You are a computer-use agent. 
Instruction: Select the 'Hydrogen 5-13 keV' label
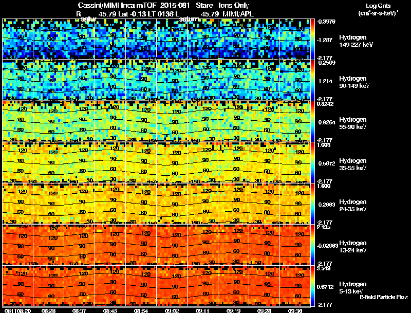click(x=353, y=288)
